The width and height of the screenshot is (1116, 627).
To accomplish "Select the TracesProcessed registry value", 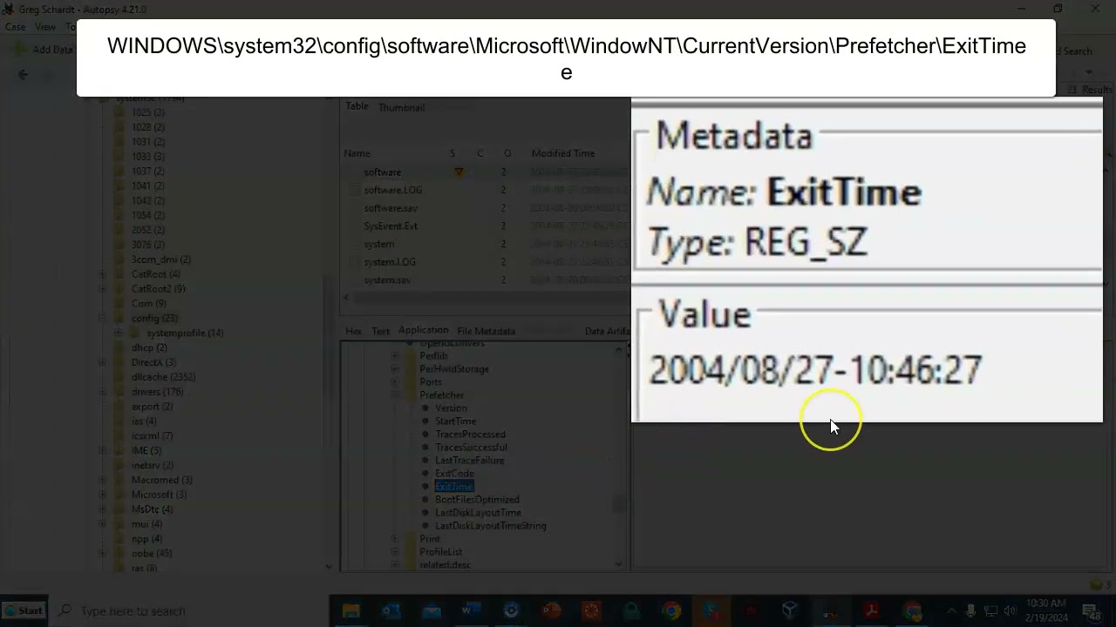I will [x=470, y=435].
